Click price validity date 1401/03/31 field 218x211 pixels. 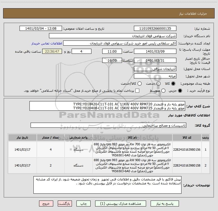point(155,60)
